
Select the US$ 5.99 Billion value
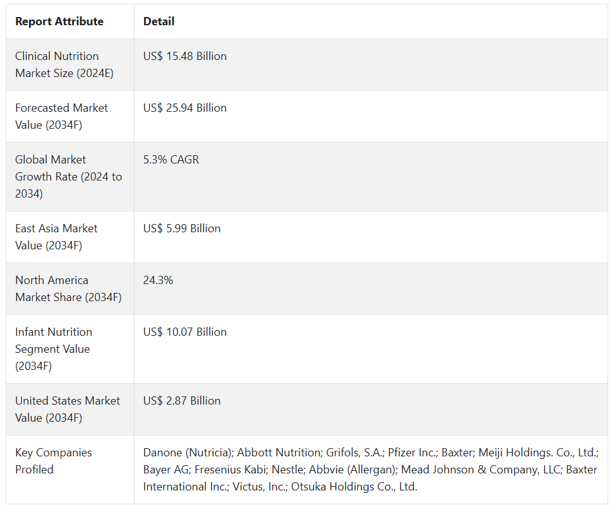(182, 228)
